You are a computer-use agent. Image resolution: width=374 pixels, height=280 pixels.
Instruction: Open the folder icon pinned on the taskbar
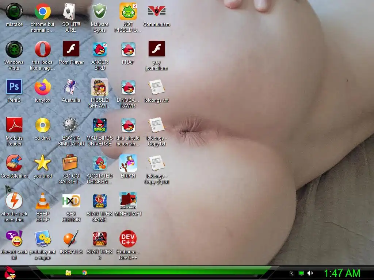(68, 273)
